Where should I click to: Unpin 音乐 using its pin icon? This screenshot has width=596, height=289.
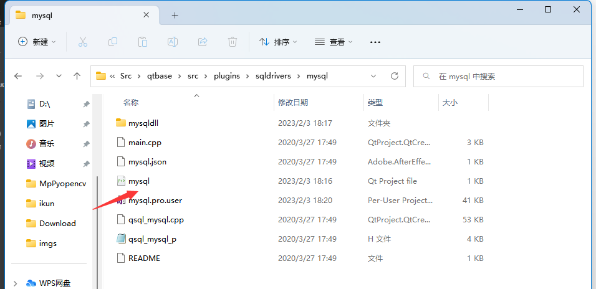(87, 144)
